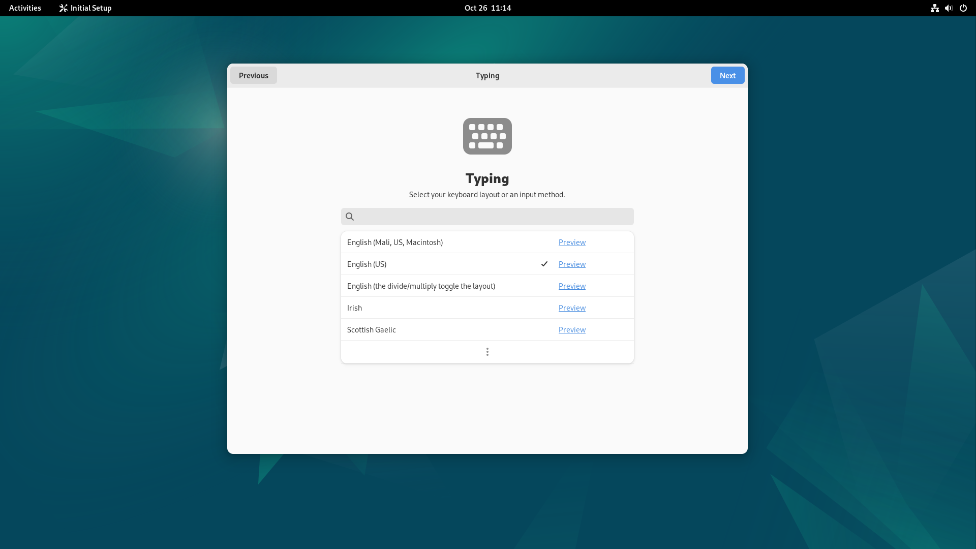
Task: Click the Initial Setup application icon
Action: point(63,8)
